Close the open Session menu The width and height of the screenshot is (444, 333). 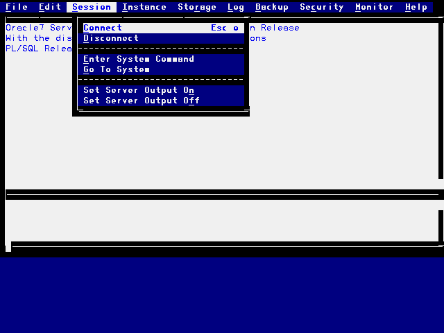pos(92,7)
